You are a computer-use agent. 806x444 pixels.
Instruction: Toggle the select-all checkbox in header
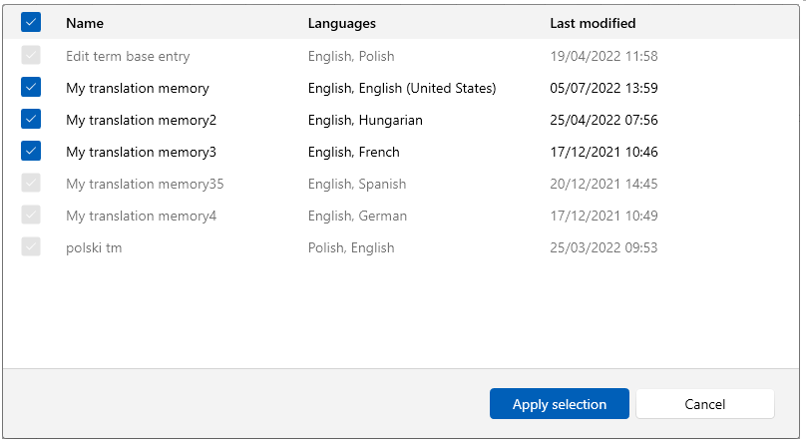pyautogui.click(x=31, y=23)
